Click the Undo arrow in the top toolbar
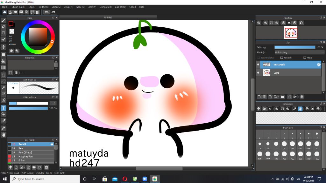 [x=46, y=12]
